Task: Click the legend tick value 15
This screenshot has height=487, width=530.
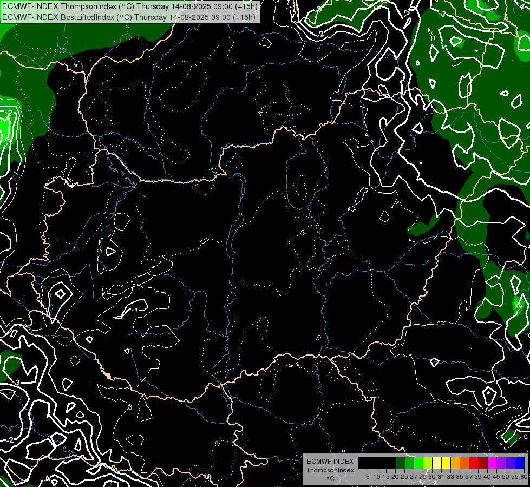Action: click(386, 477)
